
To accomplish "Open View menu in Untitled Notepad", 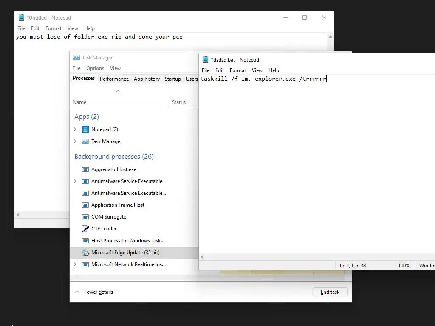I will [73, 28].
